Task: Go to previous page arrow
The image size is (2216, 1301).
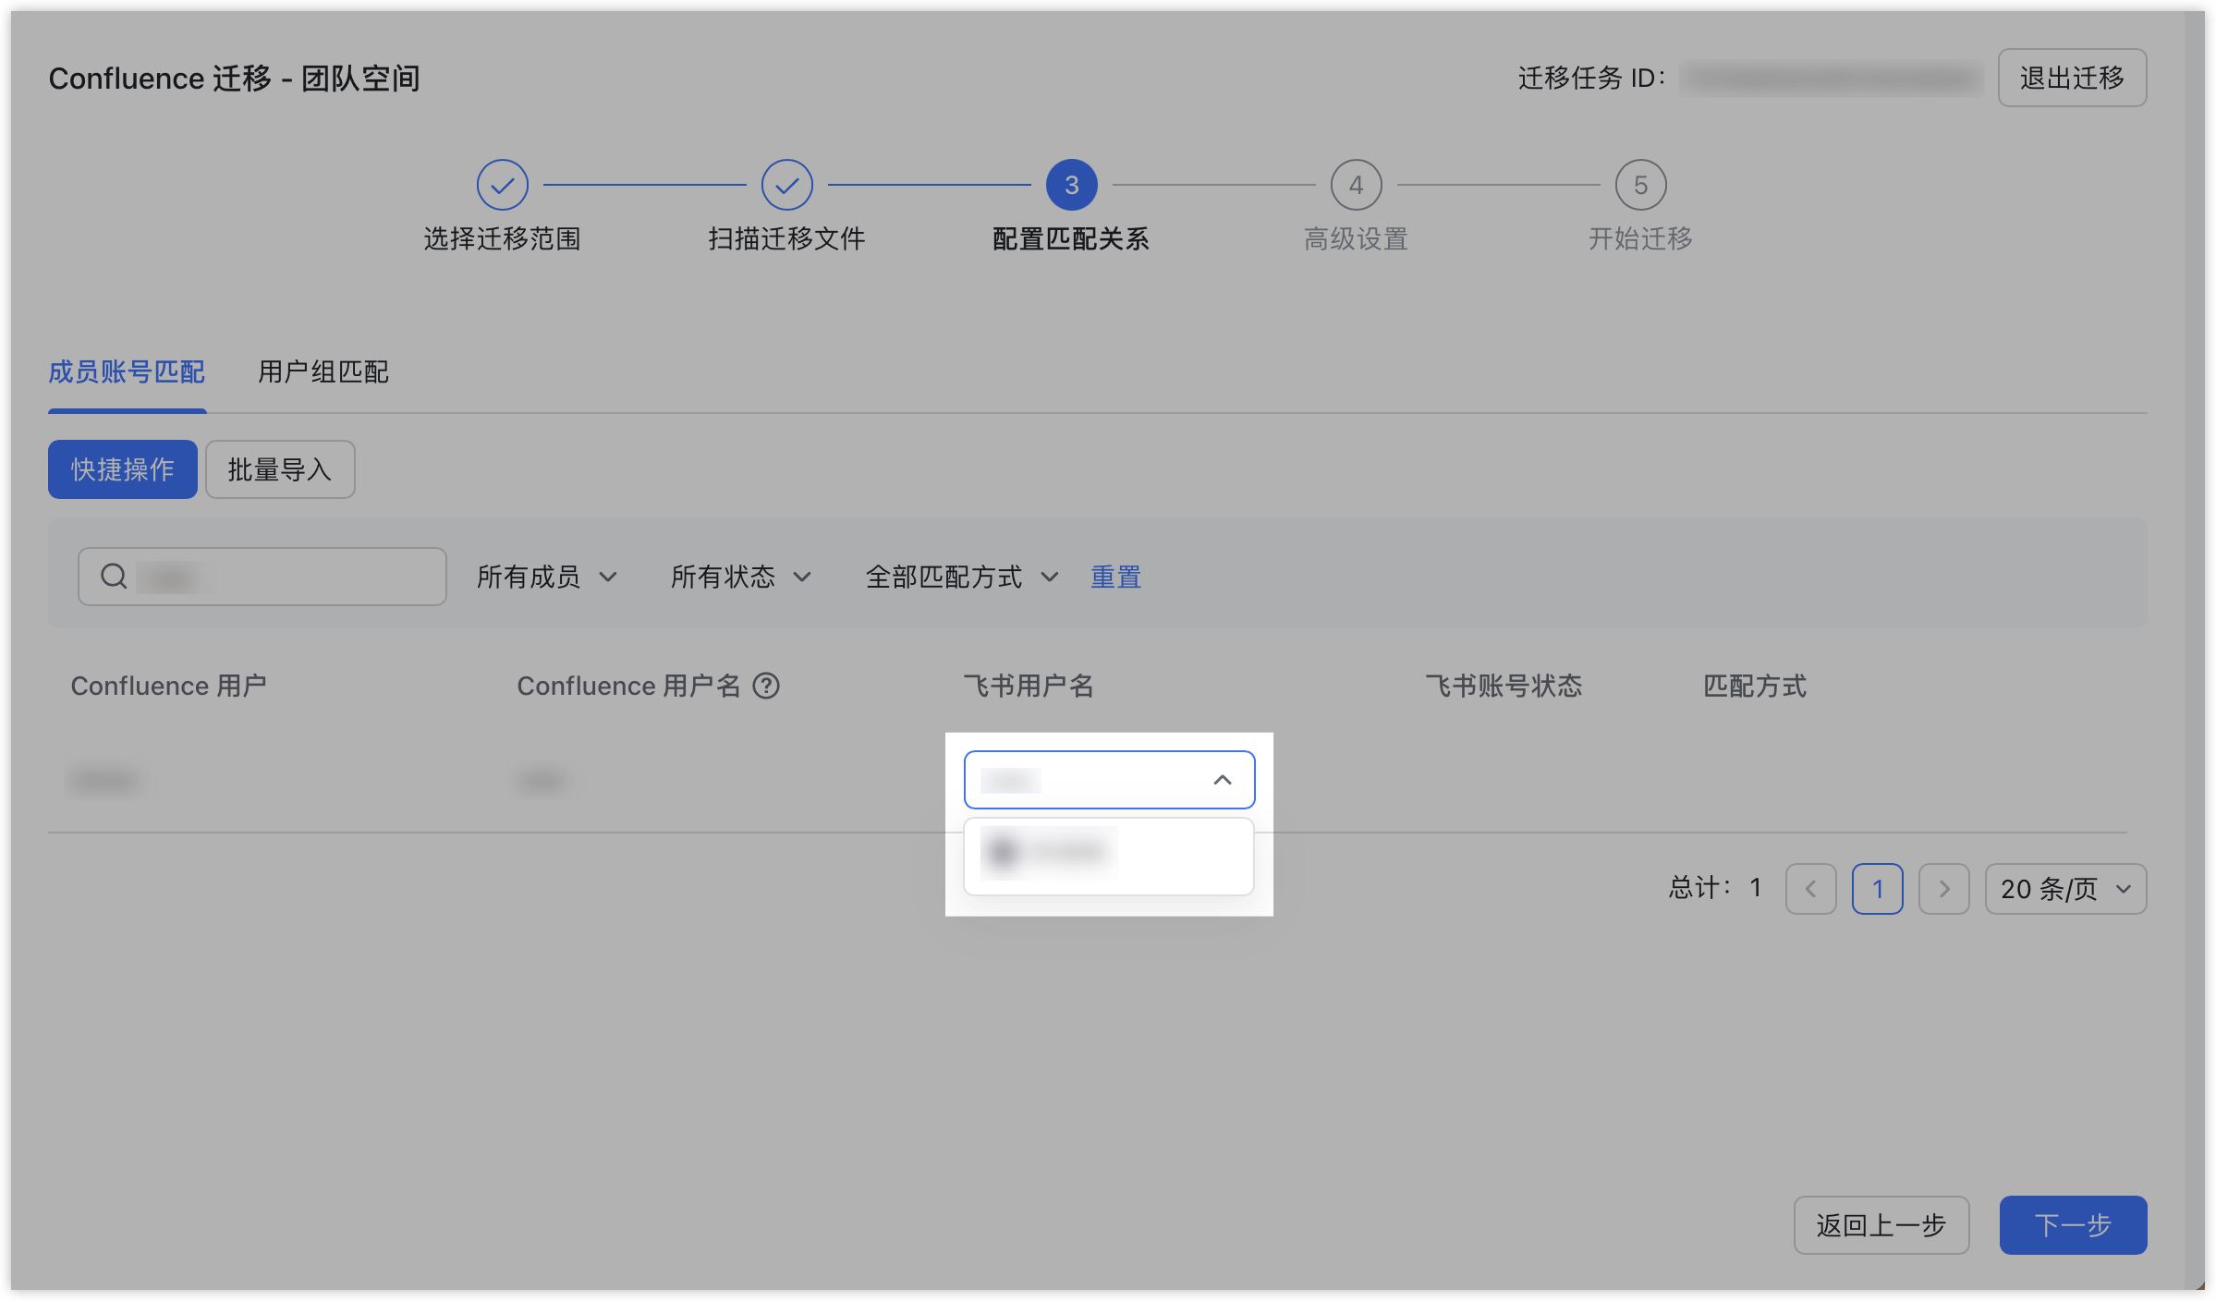Action: 1810,889
